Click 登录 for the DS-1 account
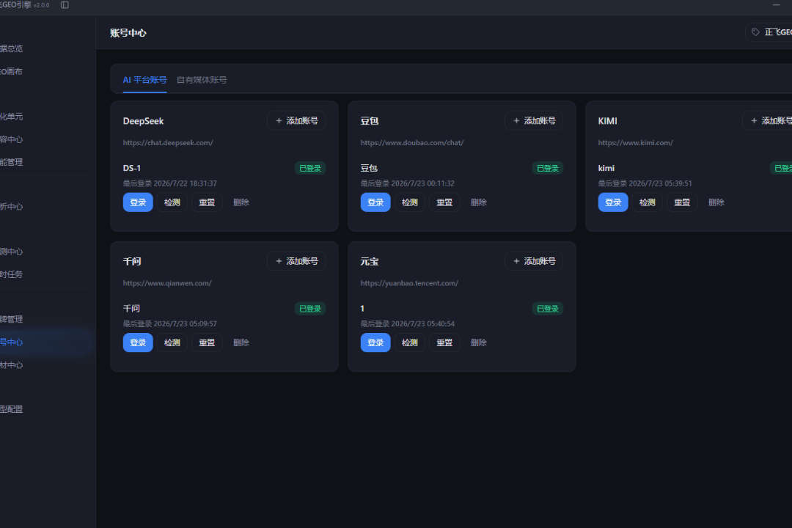Viewport: 792px width, 528px height. (x=138, y=202)
